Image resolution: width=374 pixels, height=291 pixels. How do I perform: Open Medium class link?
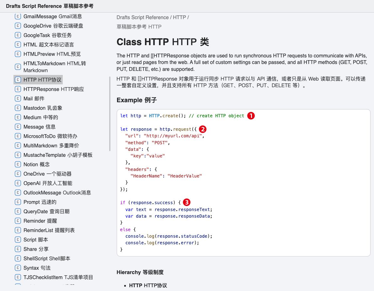(40, 117)
